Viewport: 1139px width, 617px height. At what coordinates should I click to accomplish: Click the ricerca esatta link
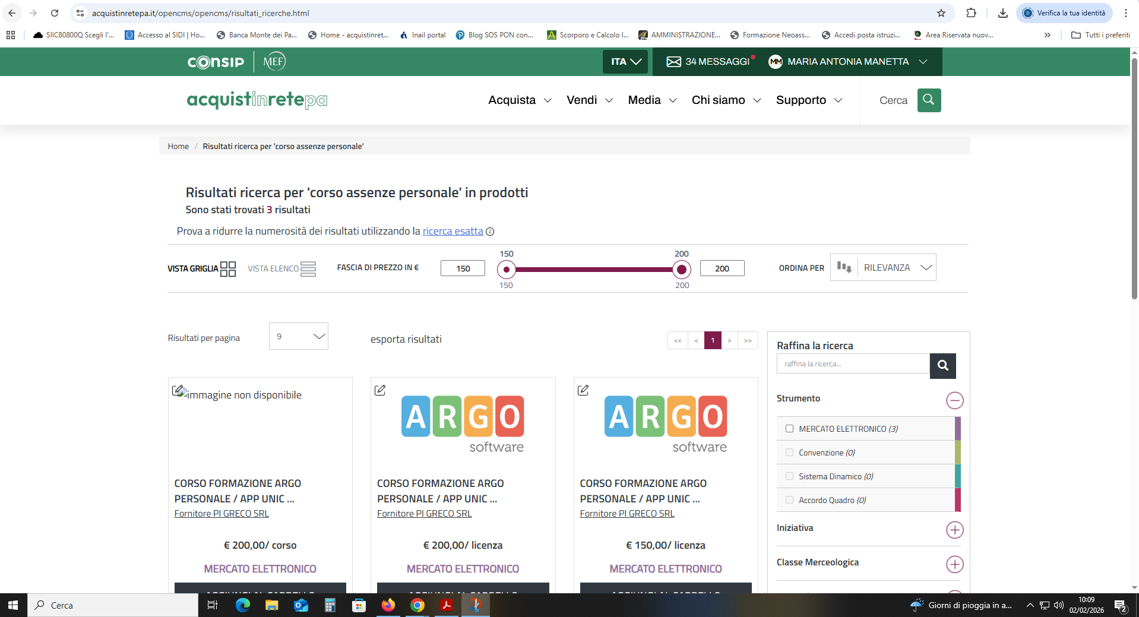pyautogui.click(x=453, y=231)
